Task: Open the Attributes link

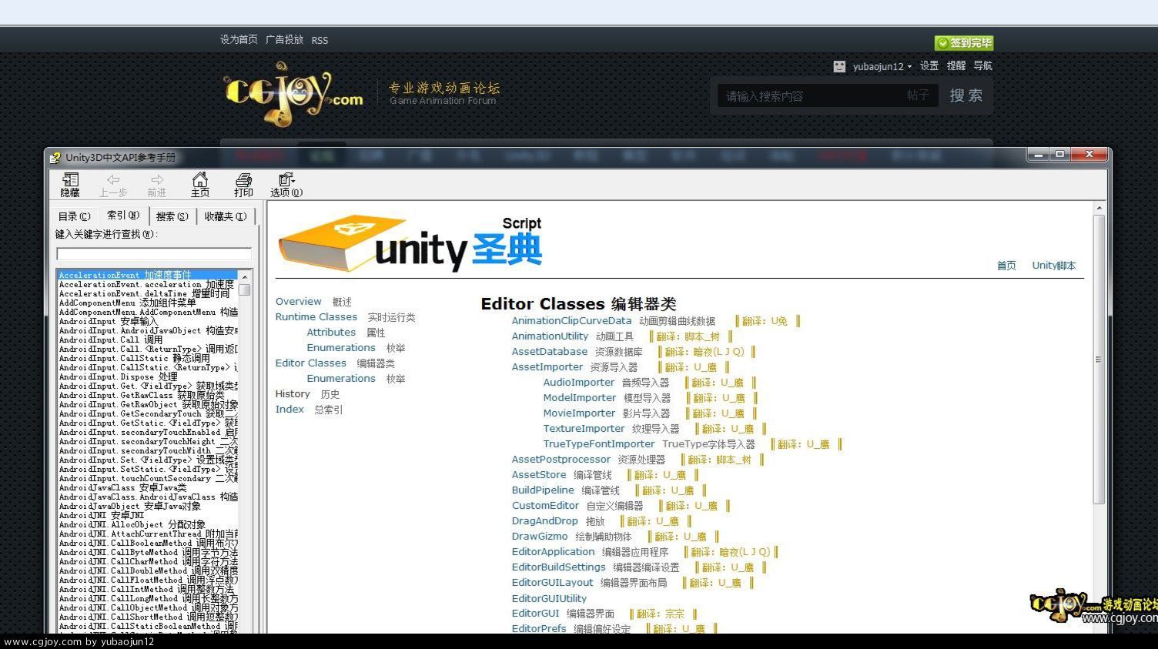Action: point(331,333)
